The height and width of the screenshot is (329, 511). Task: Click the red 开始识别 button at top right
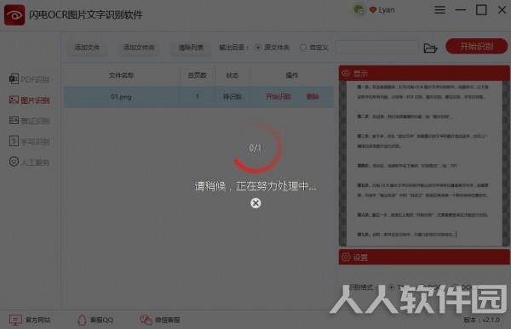(476, 47)
